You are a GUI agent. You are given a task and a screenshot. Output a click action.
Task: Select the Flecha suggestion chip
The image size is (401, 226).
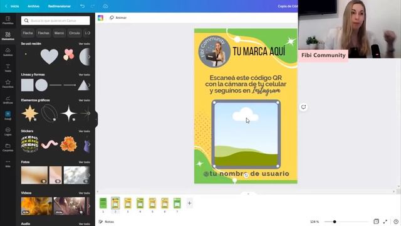tap(28, 33)
